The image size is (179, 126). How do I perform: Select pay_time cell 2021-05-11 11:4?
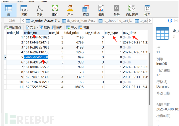coord(135,77)
